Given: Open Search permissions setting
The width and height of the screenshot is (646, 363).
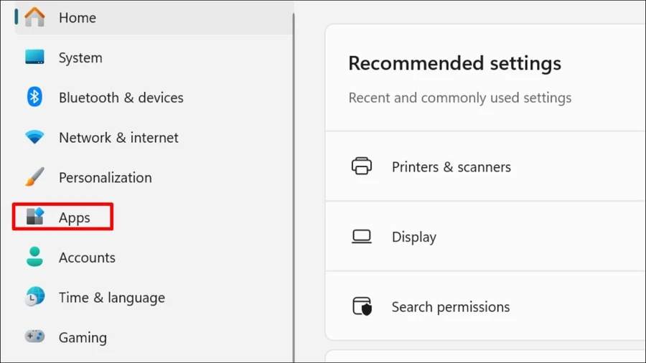Looking at the screenshot, I should click(x=486, y=306).
